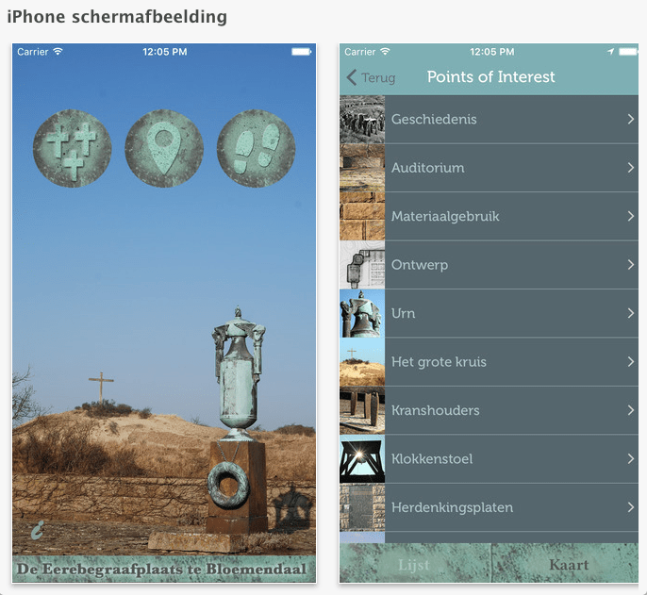This screenshot has width=647, height=595.
Task: Open the map pin round icon
Action: (164, 149)
